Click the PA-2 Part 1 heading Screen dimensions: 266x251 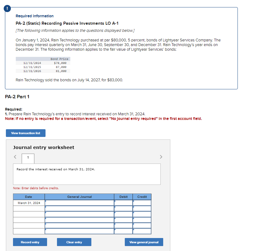click(x=17, y=97)
